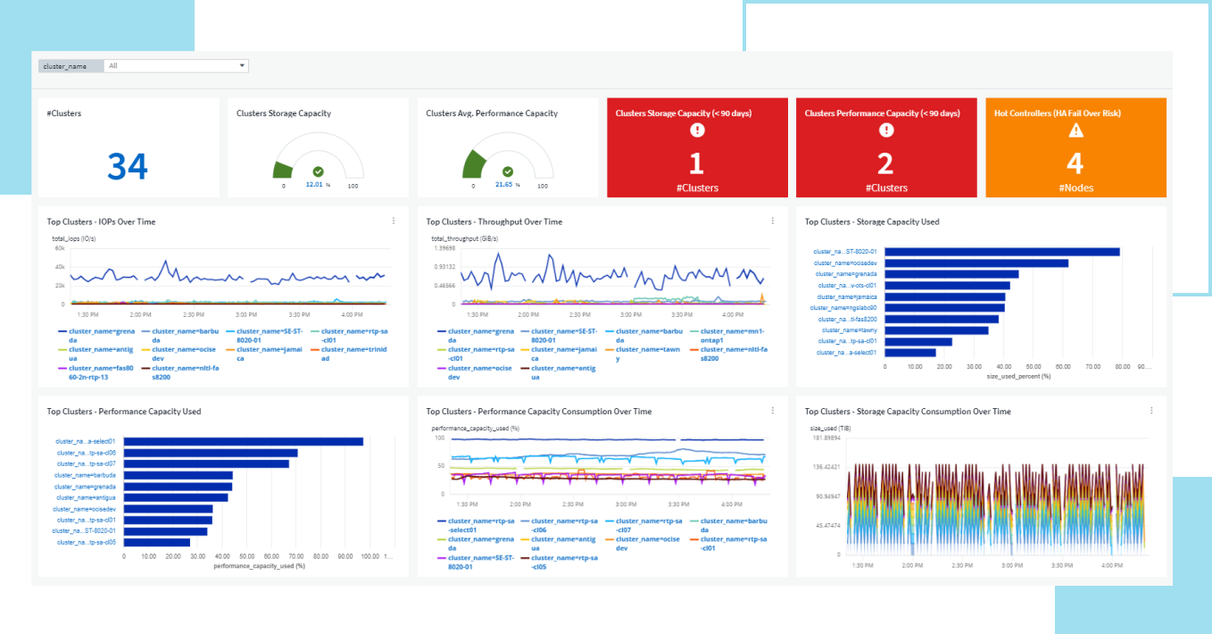Open Performance Capacity Consumption Over Time options menu
This screenshot has width=1212, height=634.
click(773, 411)
